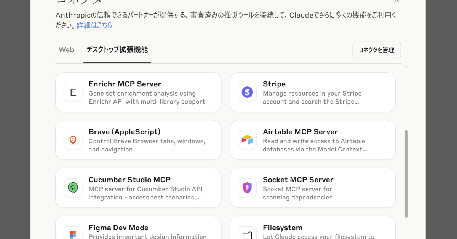Switch to the Web tab
Image resolution: width=457 pixels, height=239 pixels.
tap(66, 50)
